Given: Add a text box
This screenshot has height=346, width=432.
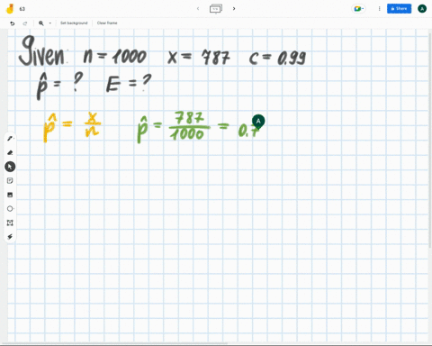Looking at the screenshot, I should click(x=10, y=223).
